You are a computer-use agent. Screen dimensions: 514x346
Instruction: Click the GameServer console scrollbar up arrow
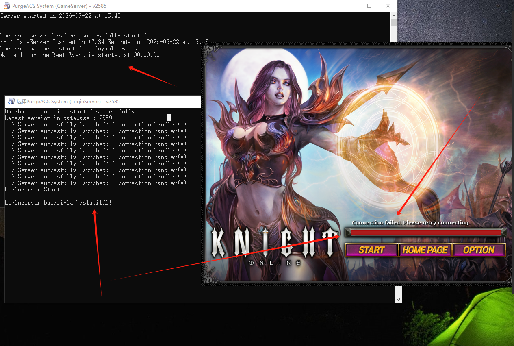[x=394, y=15]
